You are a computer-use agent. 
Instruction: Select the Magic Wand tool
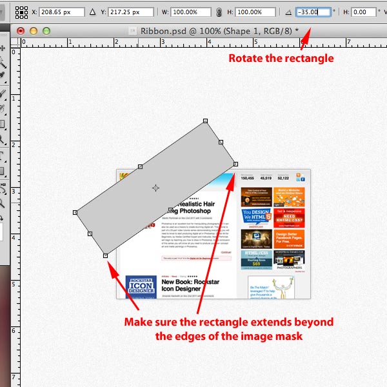[x=3, y=63]
